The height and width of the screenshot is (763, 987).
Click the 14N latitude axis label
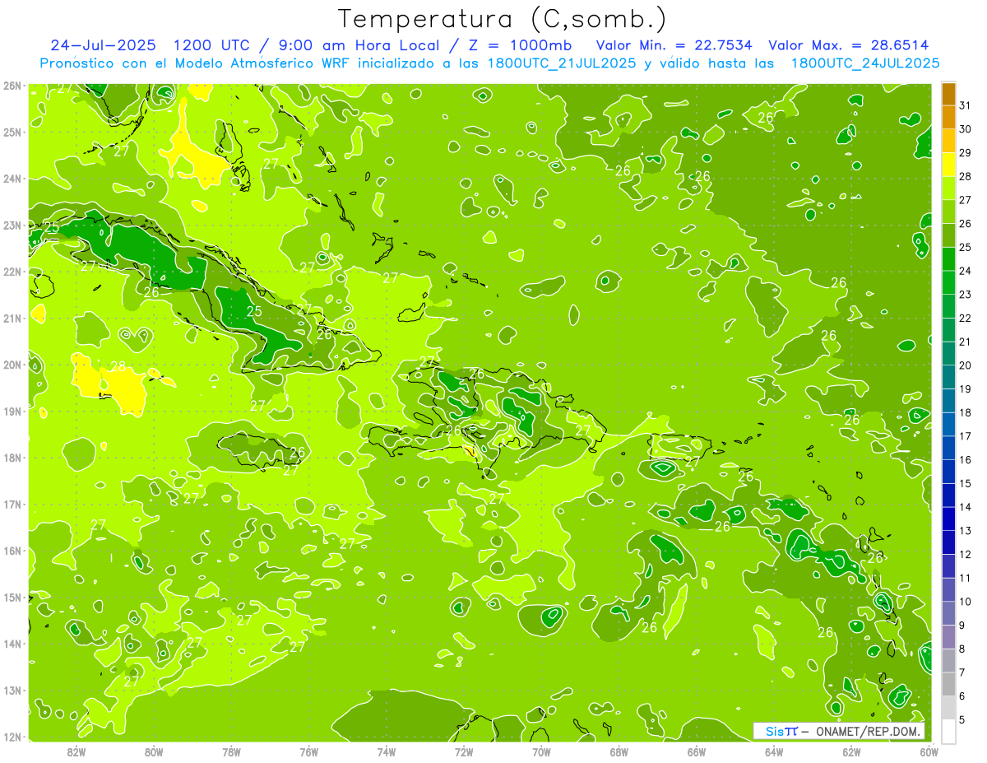[x=12, y=644]
